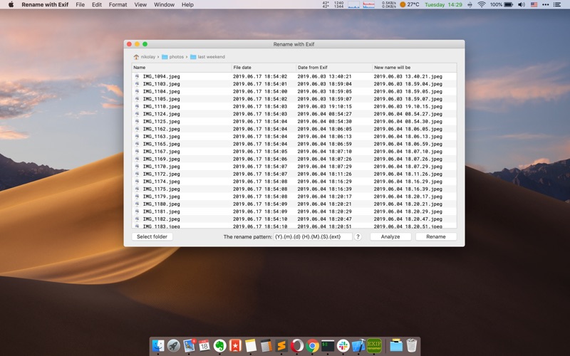This screenshot has height=356, width=570.
Task: Open the View menu
Action: click(x=140, y=5)
